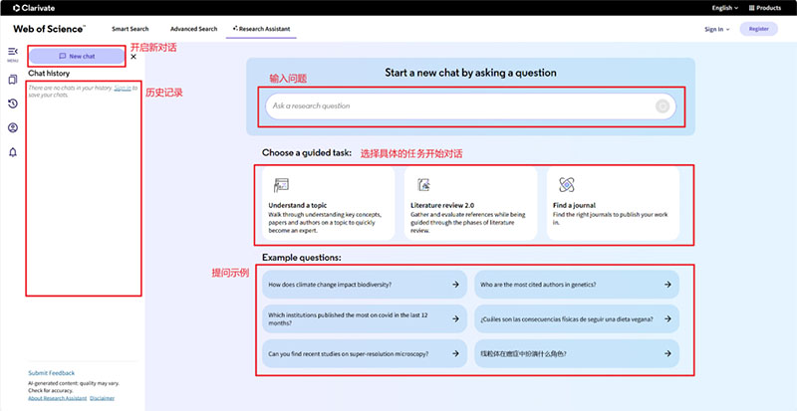Open the English language dropdown
Image resolution: width=797 pixels, height=411 pixels.
click(725, 8)
